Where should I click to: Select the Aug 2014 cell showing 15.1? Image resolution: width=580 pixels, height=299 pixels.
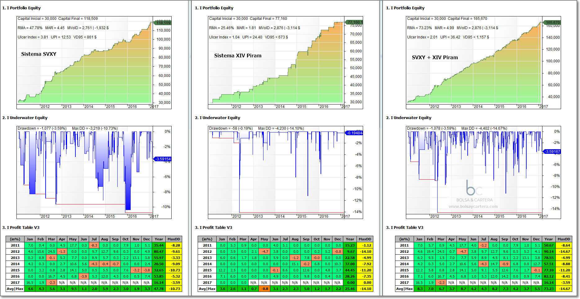coord(295,264)
